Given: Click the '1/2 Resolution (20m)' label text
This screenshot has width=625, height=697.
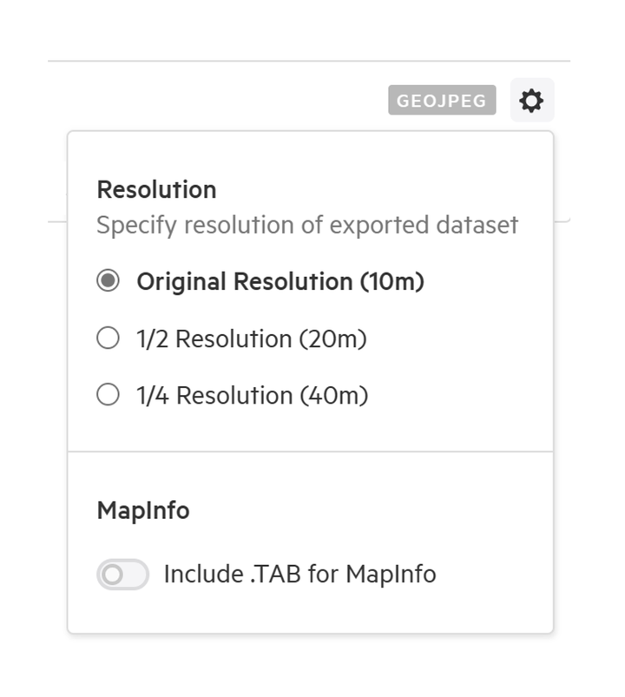Looking at the screenshot, I should click(252, 339).
